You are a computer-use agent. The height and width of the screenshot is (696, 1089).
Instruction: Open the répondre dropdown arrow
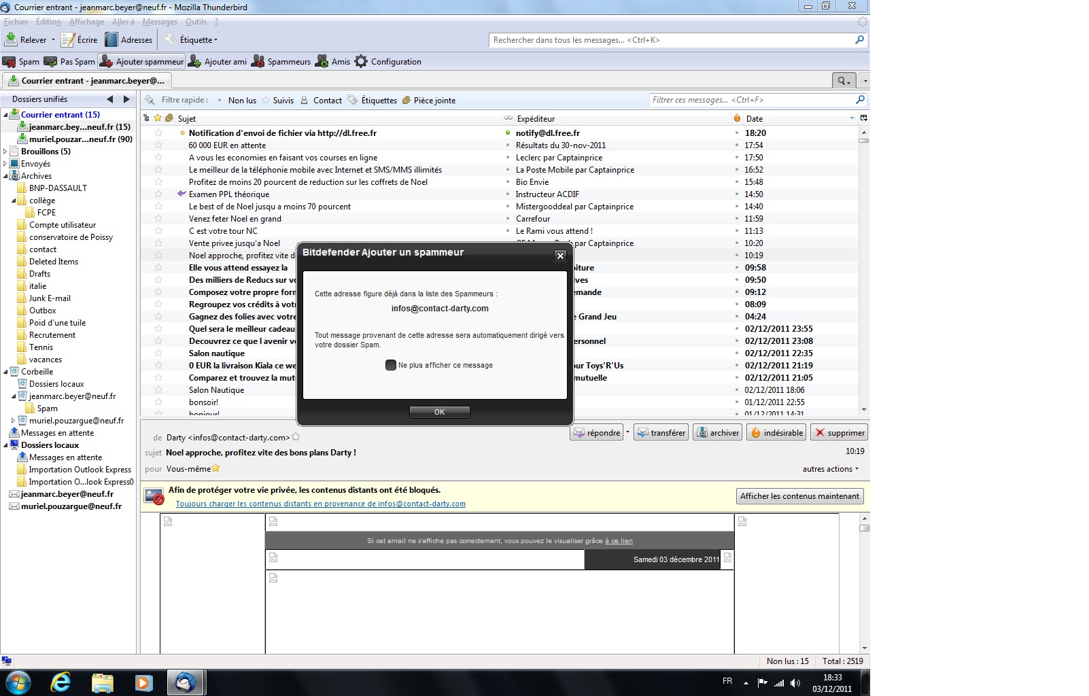click(627, 432)
